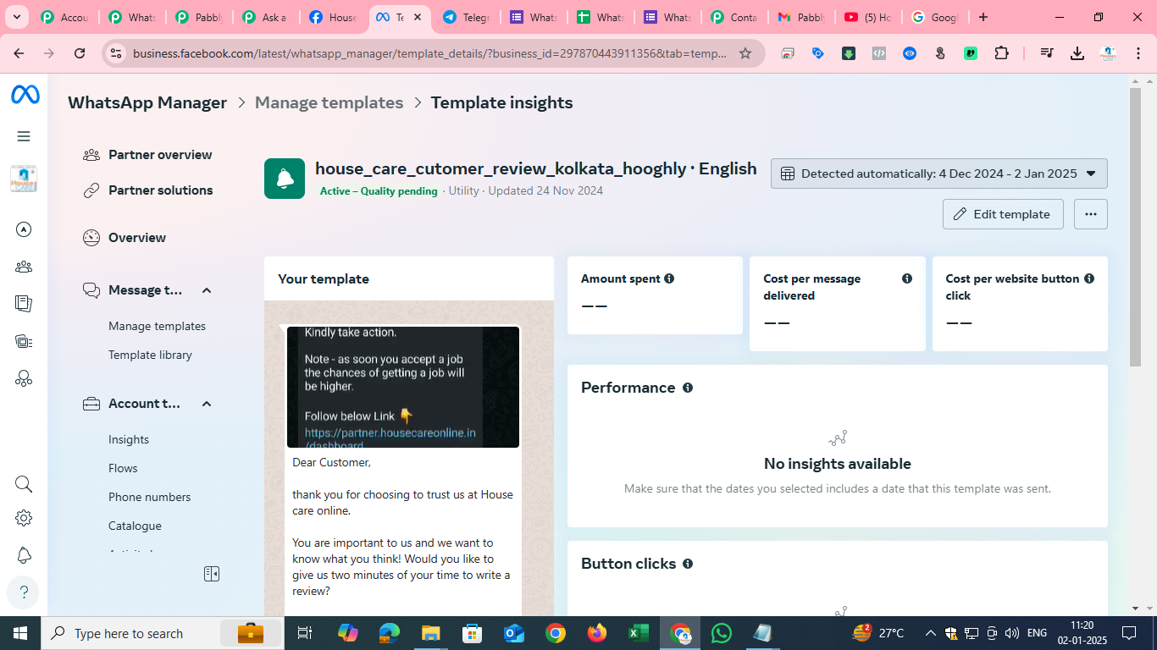Click the Meta logo in the left rail
This screenshot has height=650, width=1157.
(25, 95)
